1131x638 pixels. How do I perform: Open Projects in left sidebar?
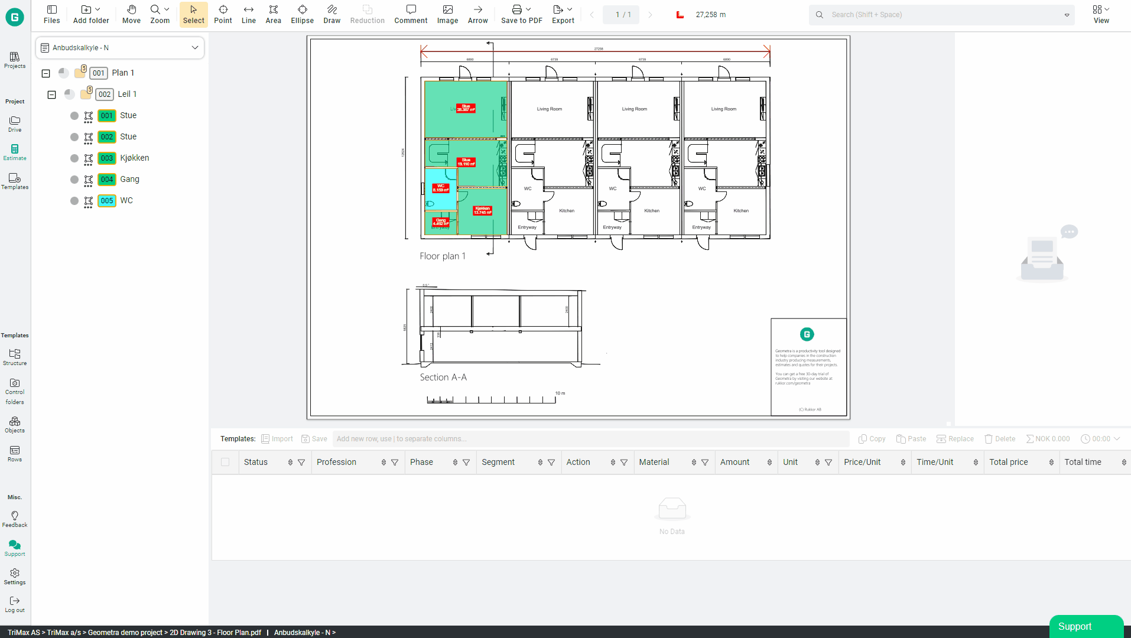click(15, 60)
